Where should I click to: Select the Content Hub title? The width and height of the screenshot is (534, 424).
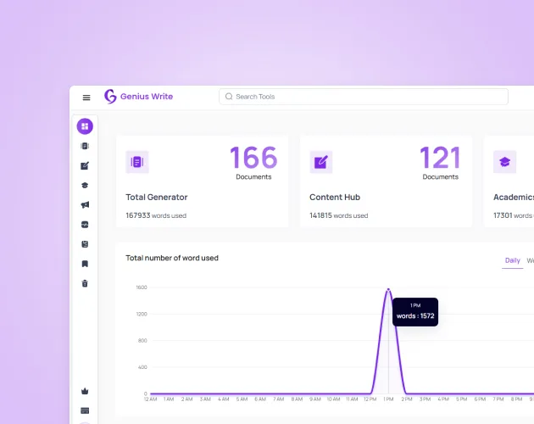tap(335, 198)
